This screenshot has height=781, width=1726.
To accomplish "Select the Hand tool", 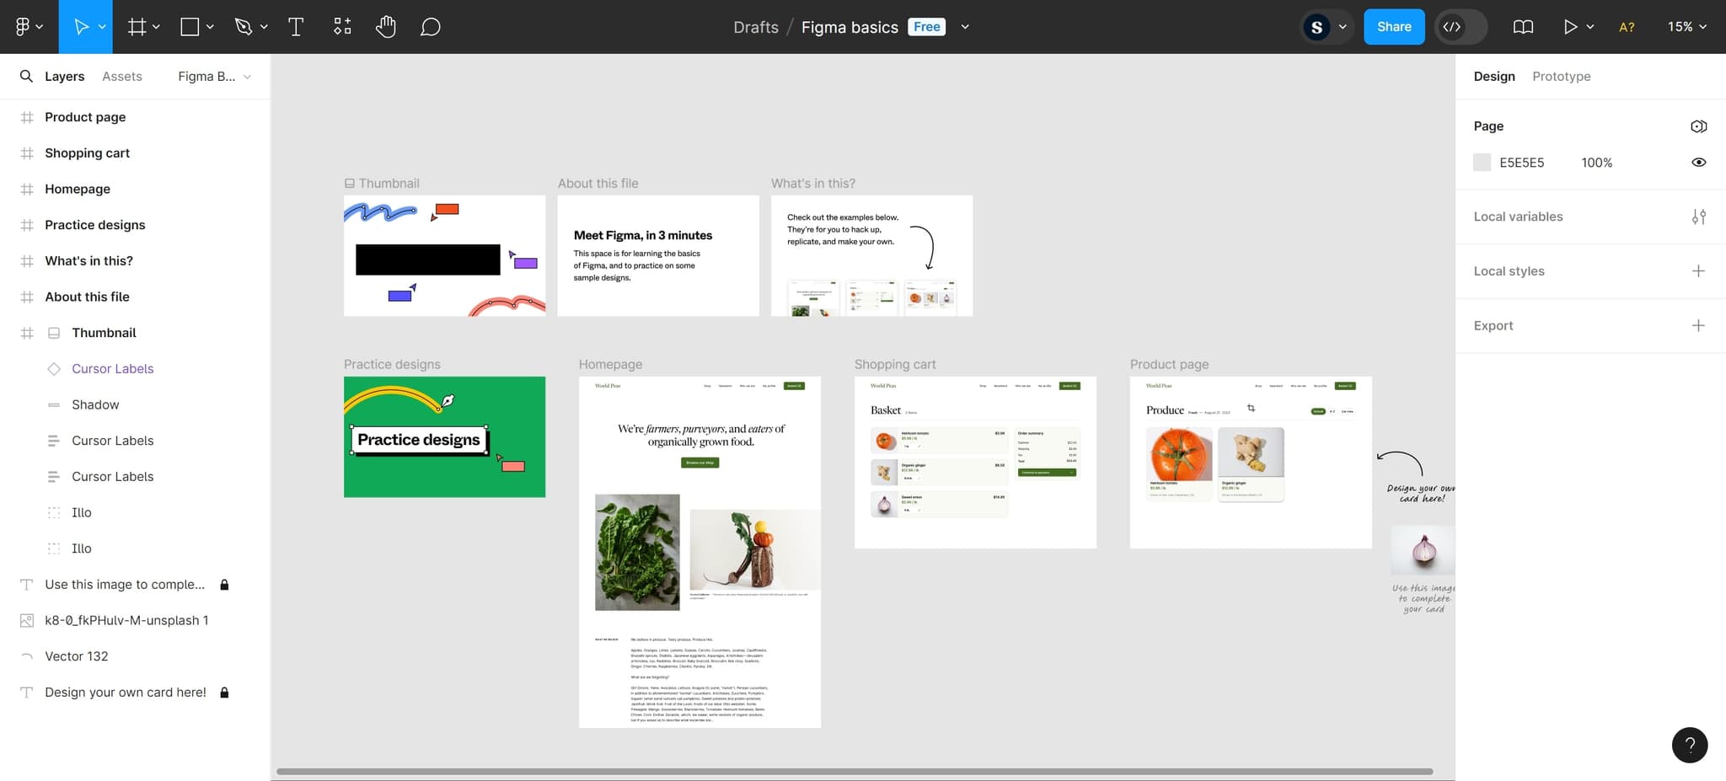I will coord(386,27).
